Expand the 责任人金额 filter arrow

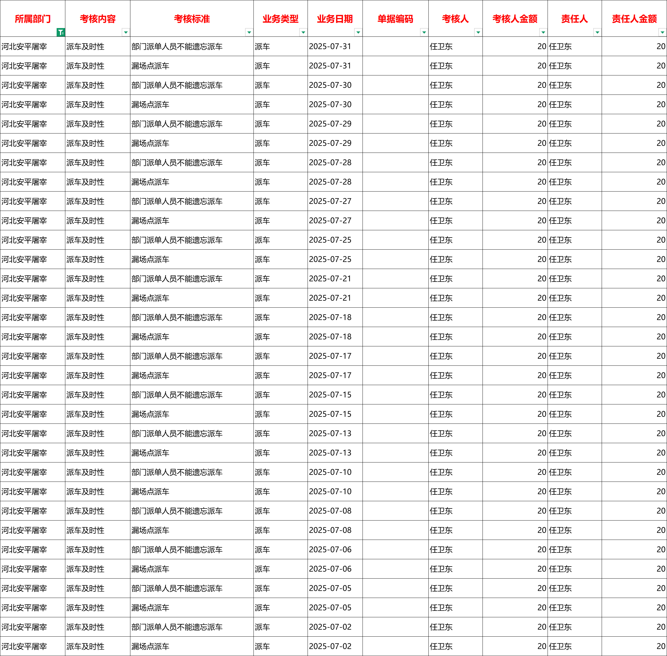coord(662,32)
